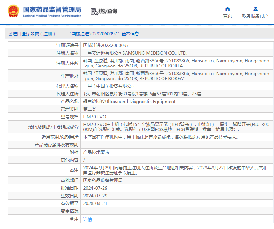Click the National Medical Products Administration subtitle
The image size is (274, 229).
[52, 16]
